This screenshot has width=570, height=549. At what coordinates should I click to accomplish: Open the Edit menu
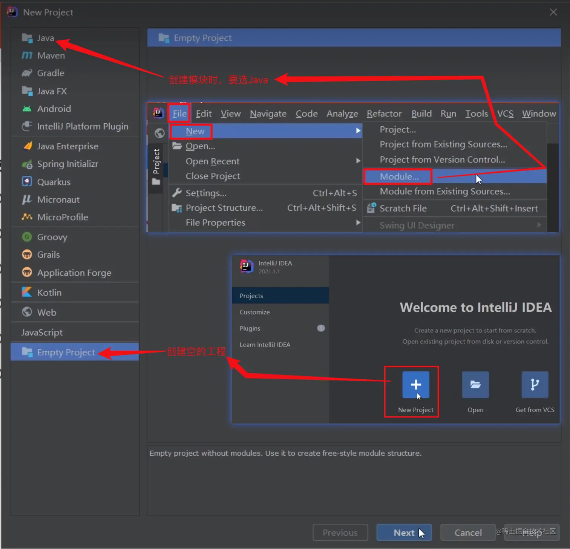[x=204, y=113]
